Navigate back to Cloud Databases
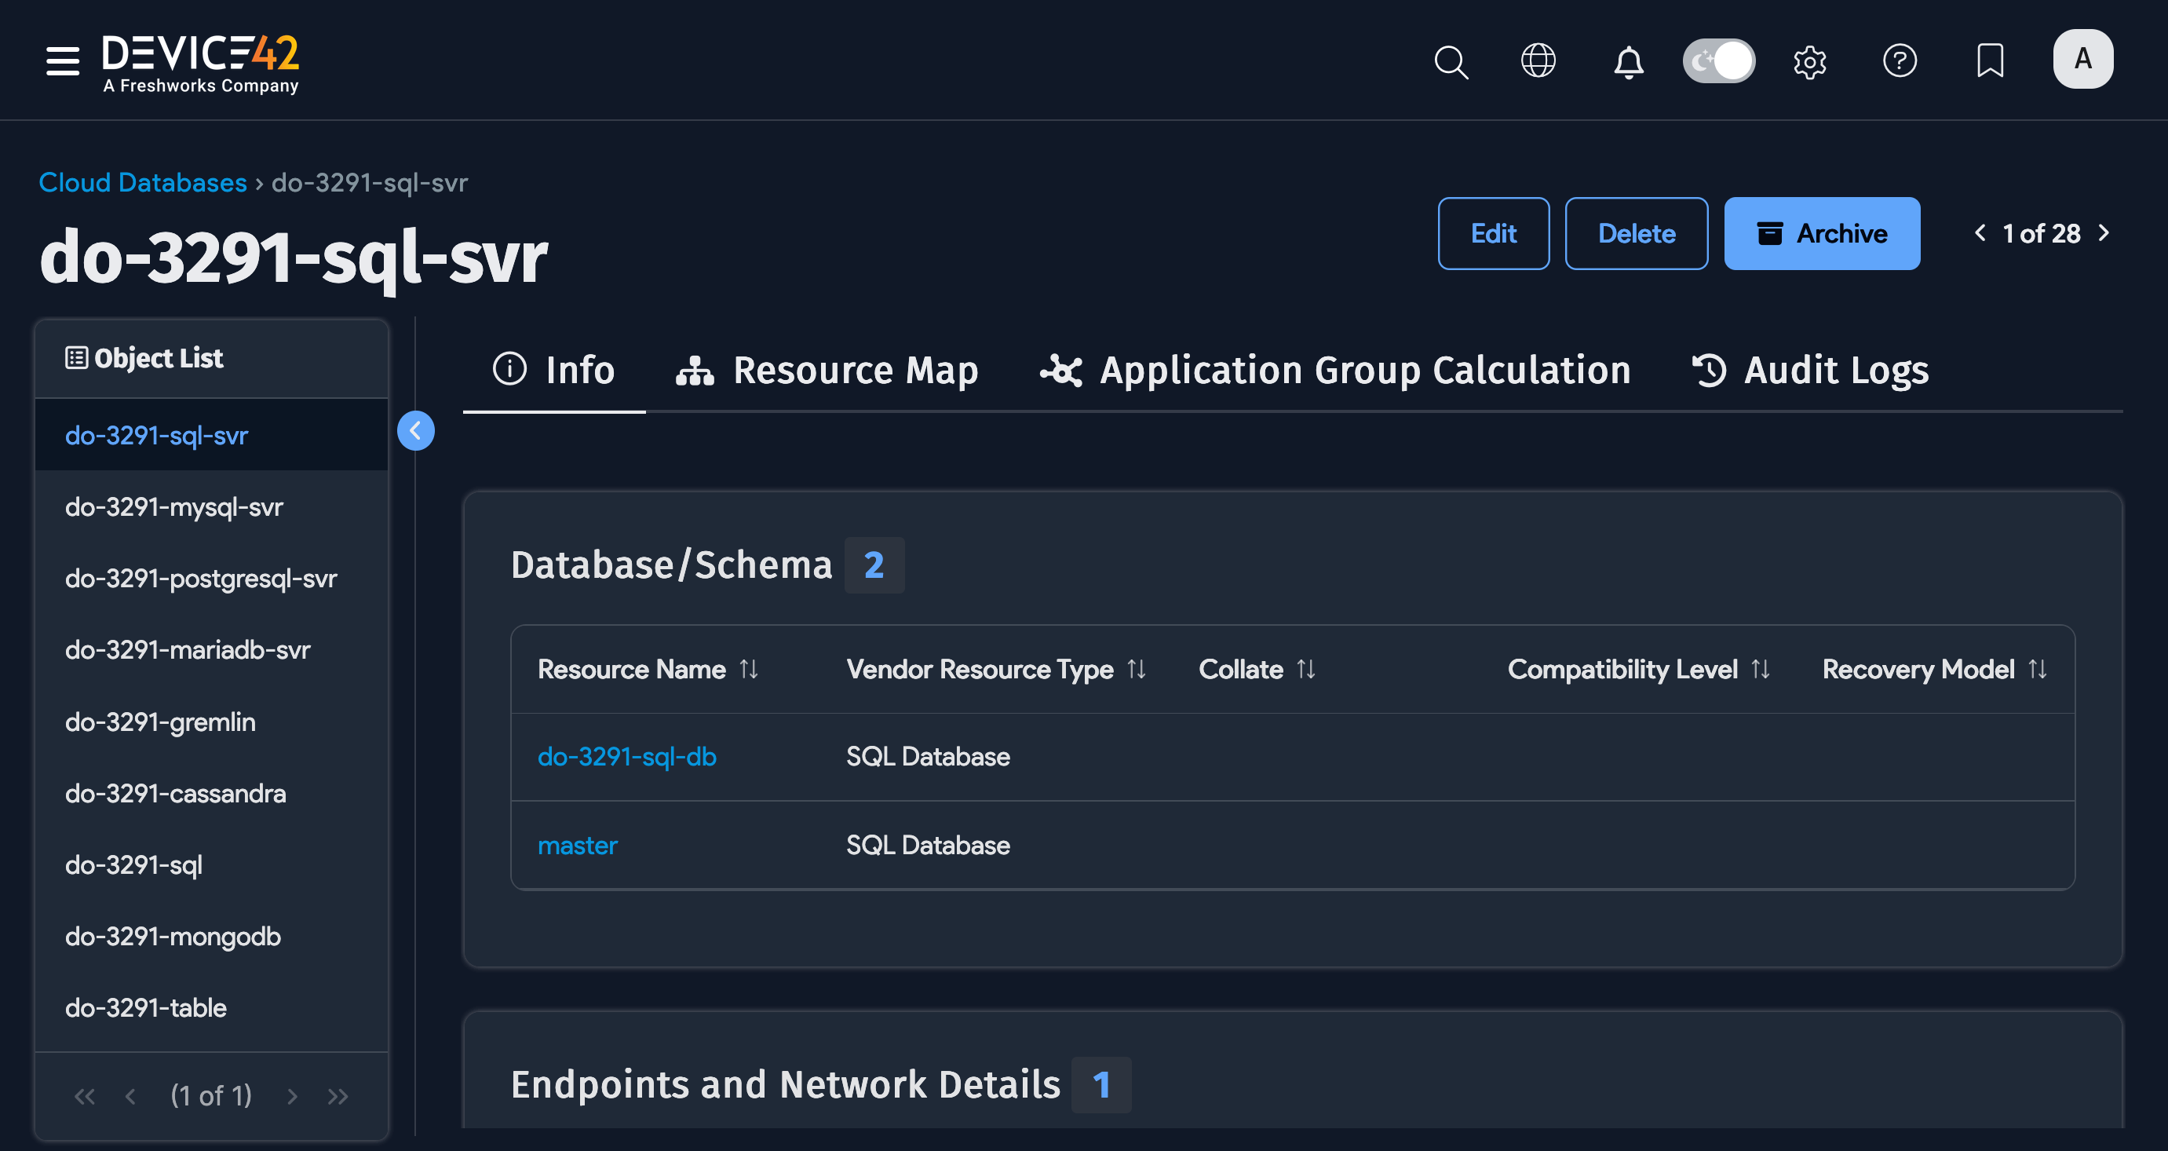 pyautogui.click(x=141, y=183)
